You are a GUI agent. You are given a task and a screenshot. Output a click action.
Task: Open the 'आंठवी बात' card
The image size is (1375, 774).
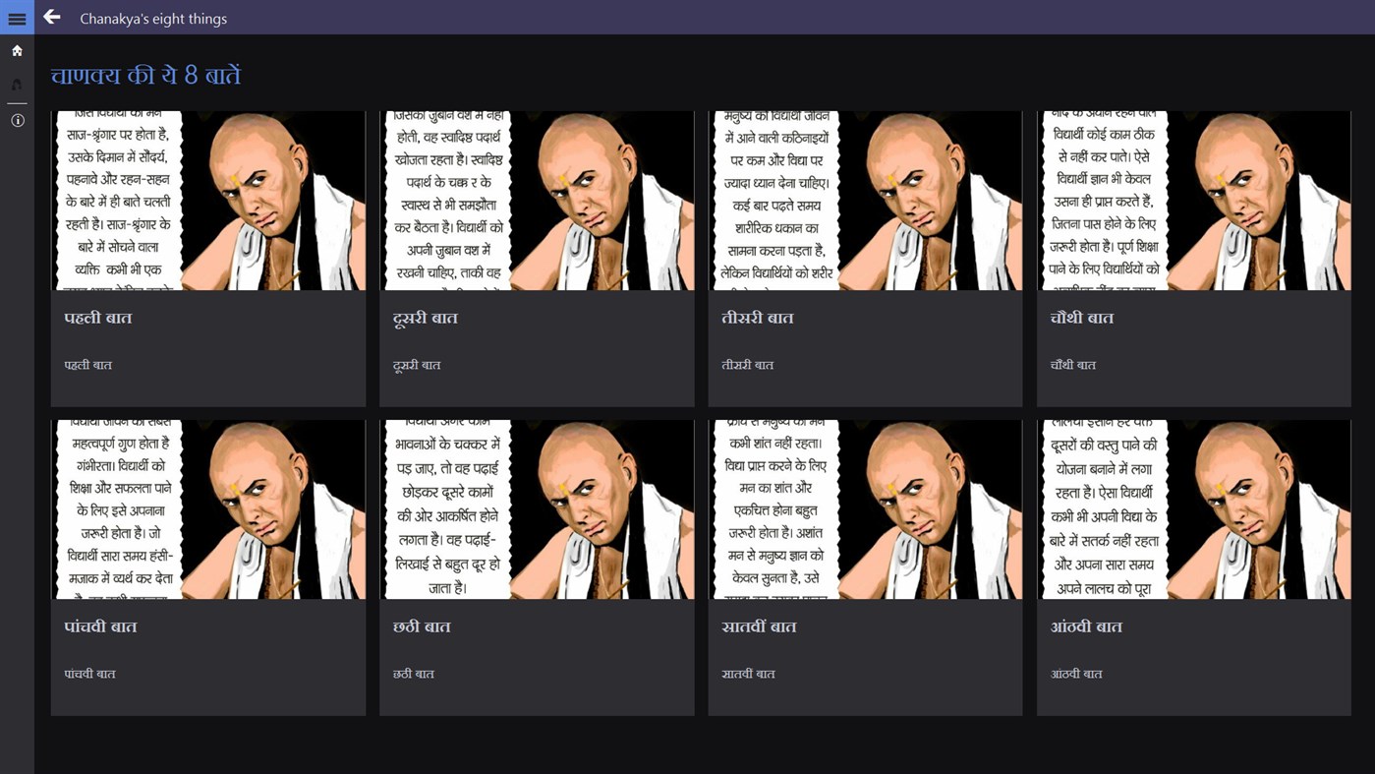(x=1192, y=508)
